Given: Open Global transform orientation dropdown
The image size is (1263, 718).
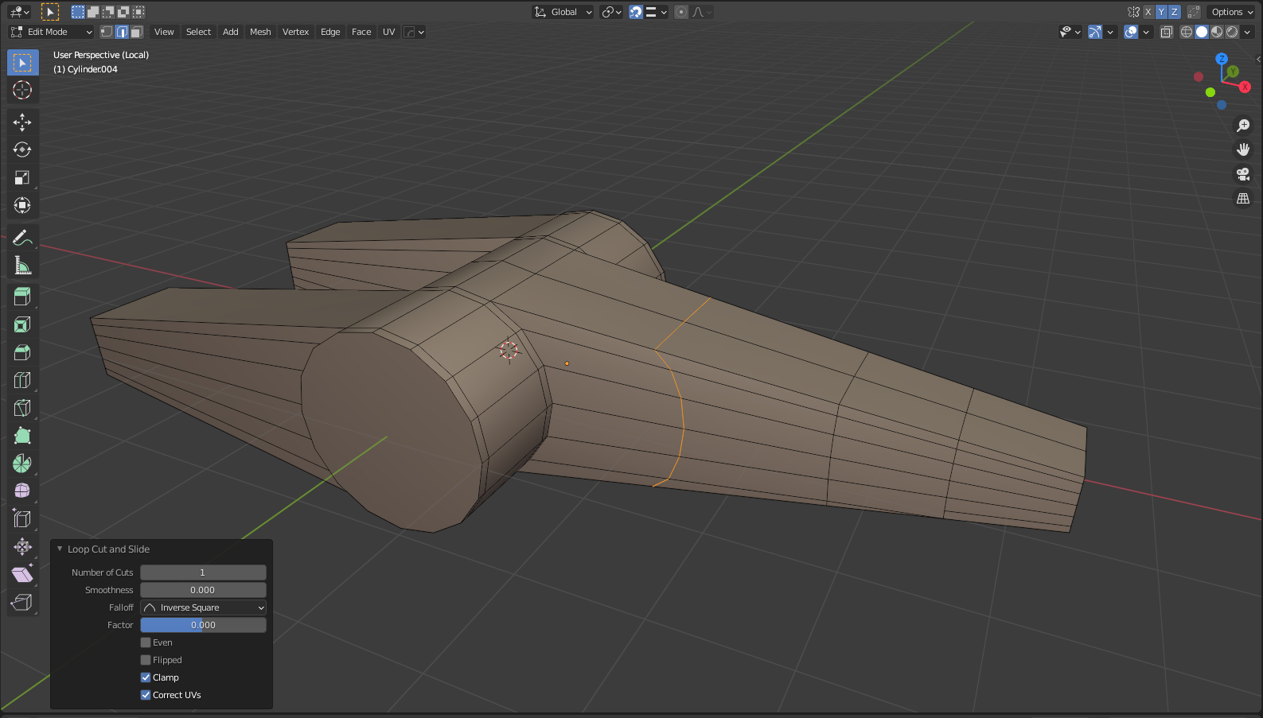Looking at the screenshot, I should pos(563,12).
